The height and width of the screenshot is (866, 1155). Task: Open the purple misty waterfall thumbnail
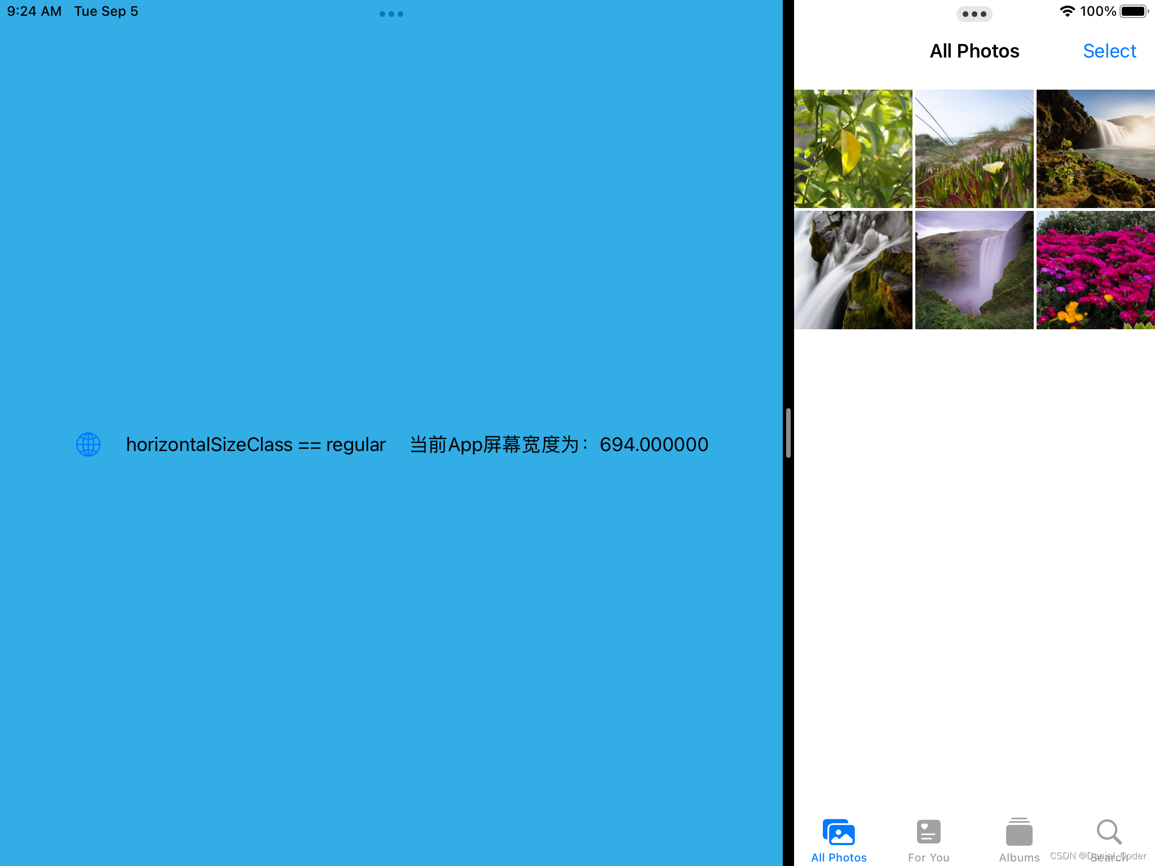tap(974, 270)
